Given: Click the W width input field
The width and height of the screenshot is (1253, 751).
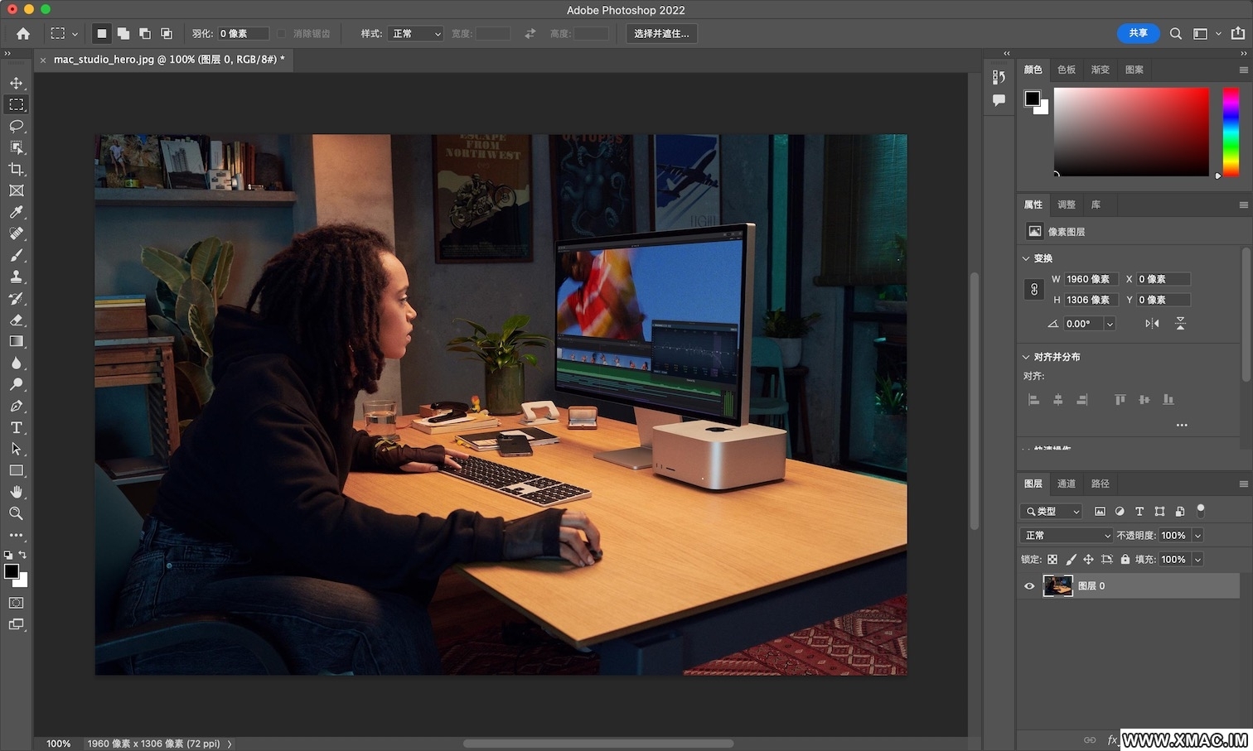Looking at the screenshot, I should (x=1090, y=279).
